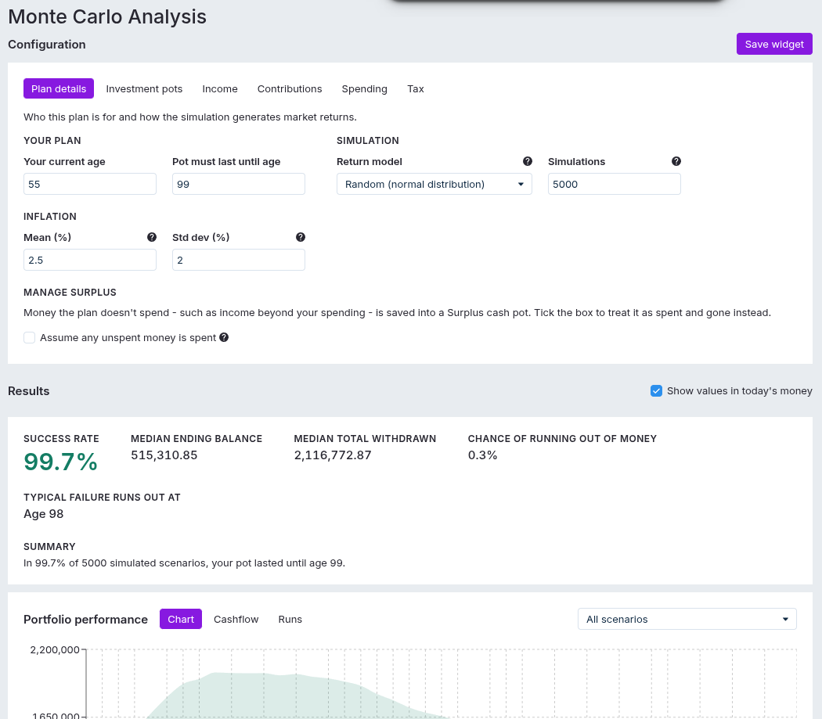Select the Cashflow view tab
The image size is (822, 719).
(236, 619)
